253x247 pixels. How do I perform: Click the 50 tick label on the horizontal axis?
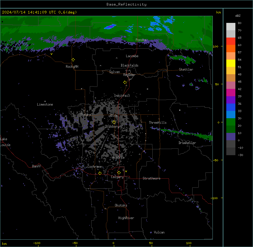[x=151, y=243]
